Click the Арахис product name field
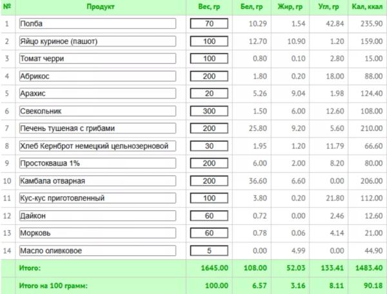Viewport: 387px width, 294px height. coord(97,93)
